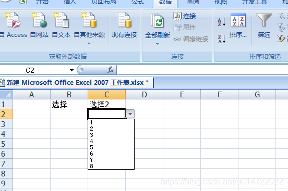Open the 页面布局 ribbon tab
This screenshot has width=288, height=191.
(104, 2)
